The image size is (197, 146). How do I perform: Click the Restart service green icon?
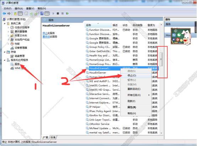click(67, 13)
